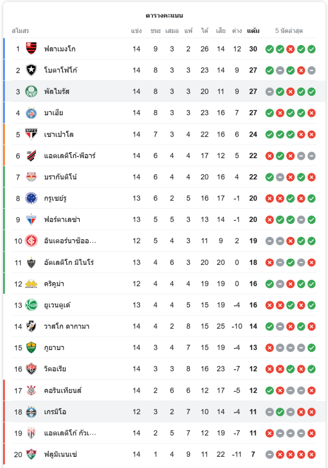This screenshot has width=328, height=468.
Task: Click the 5 นัดล่าสุด column header
Action: [289, 31]
